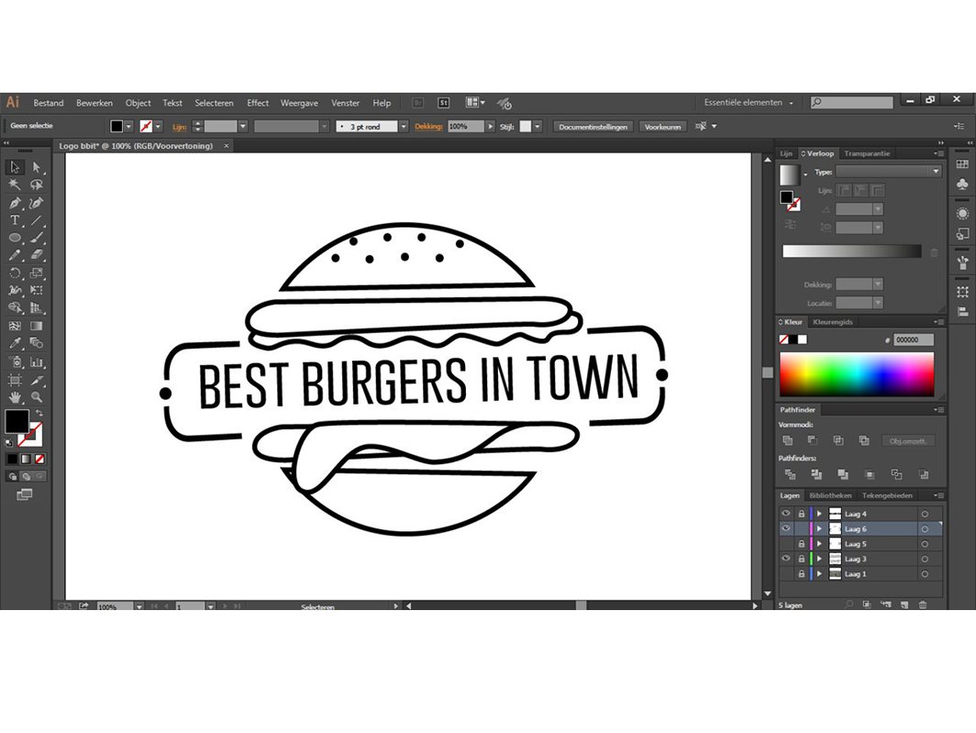Unlock layer Laag 4
Image resolution: width=976 pixels, height=733 pixels.
pos(802,514)
